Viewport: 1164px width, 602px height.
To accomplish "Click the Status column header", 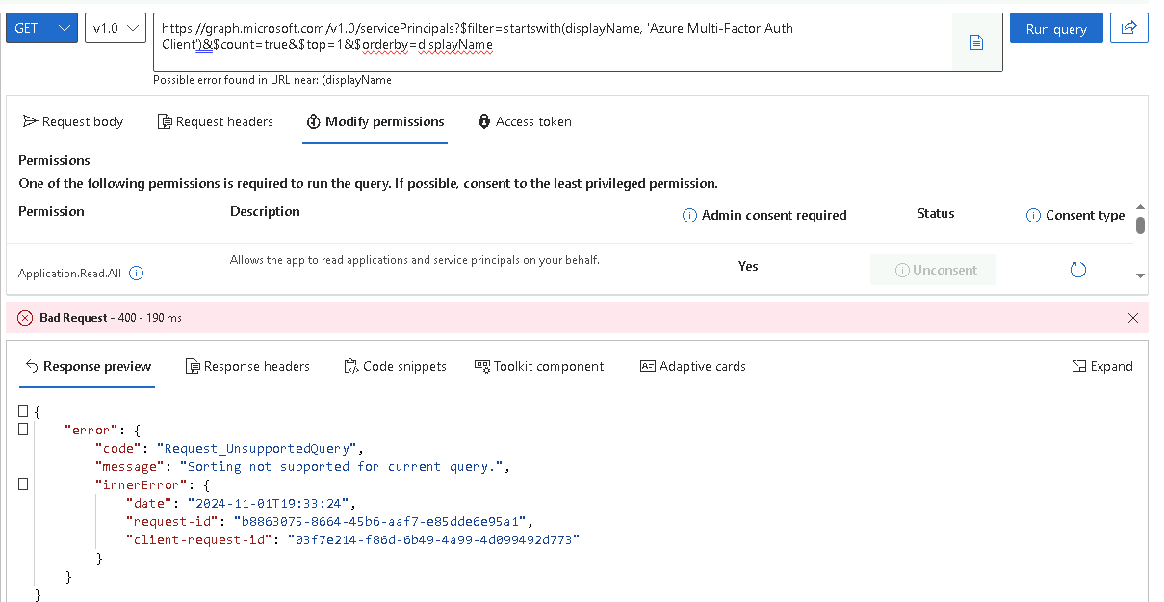I will [935, 213].
